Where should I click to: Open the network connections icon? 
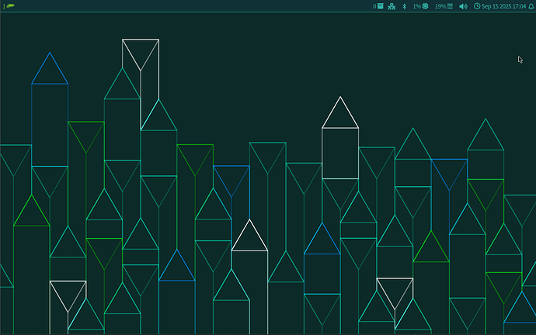pos(392,6)
